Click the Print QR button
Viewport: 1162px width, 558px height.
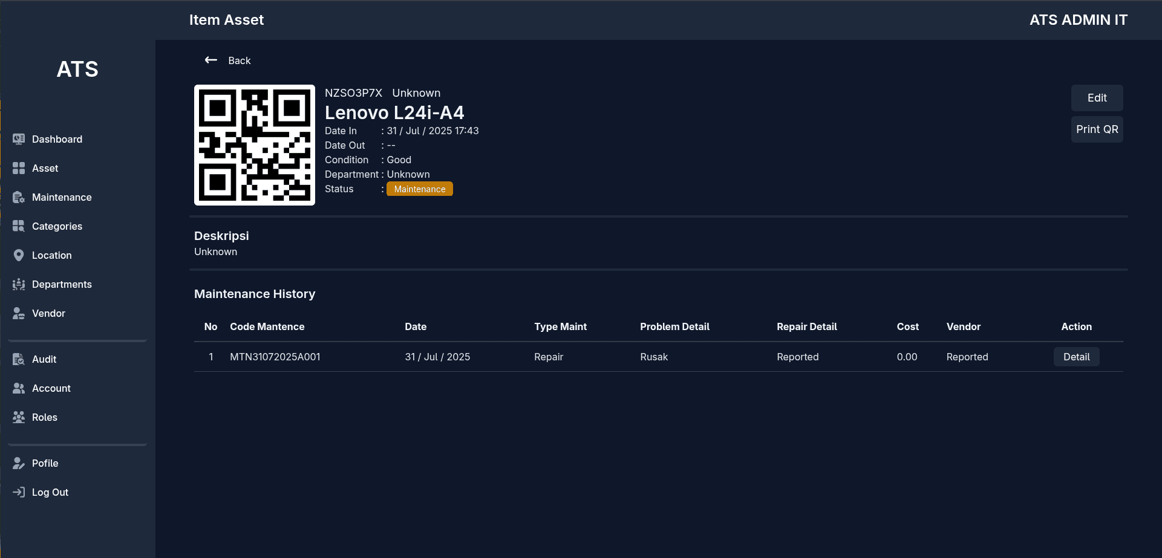(x=1097, y=129)
